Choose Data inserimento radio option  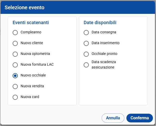tap(86, 43)
